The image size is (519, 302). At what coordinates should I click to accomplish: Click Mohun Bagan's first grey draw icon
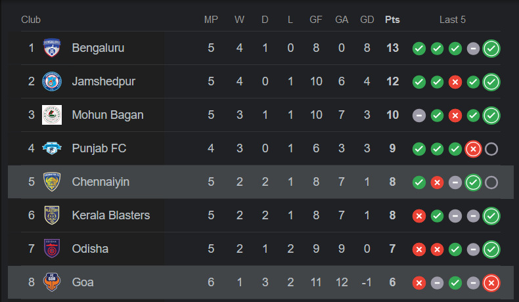tap(418, 116)
